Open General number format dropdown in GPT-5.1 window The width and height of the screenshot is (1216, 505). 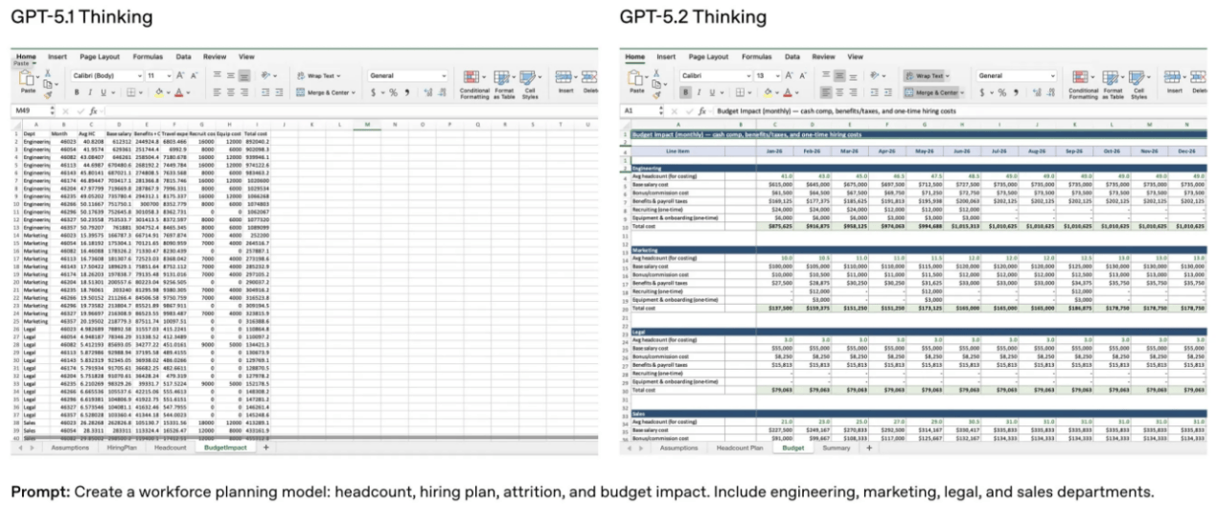[x=444, y=76]
